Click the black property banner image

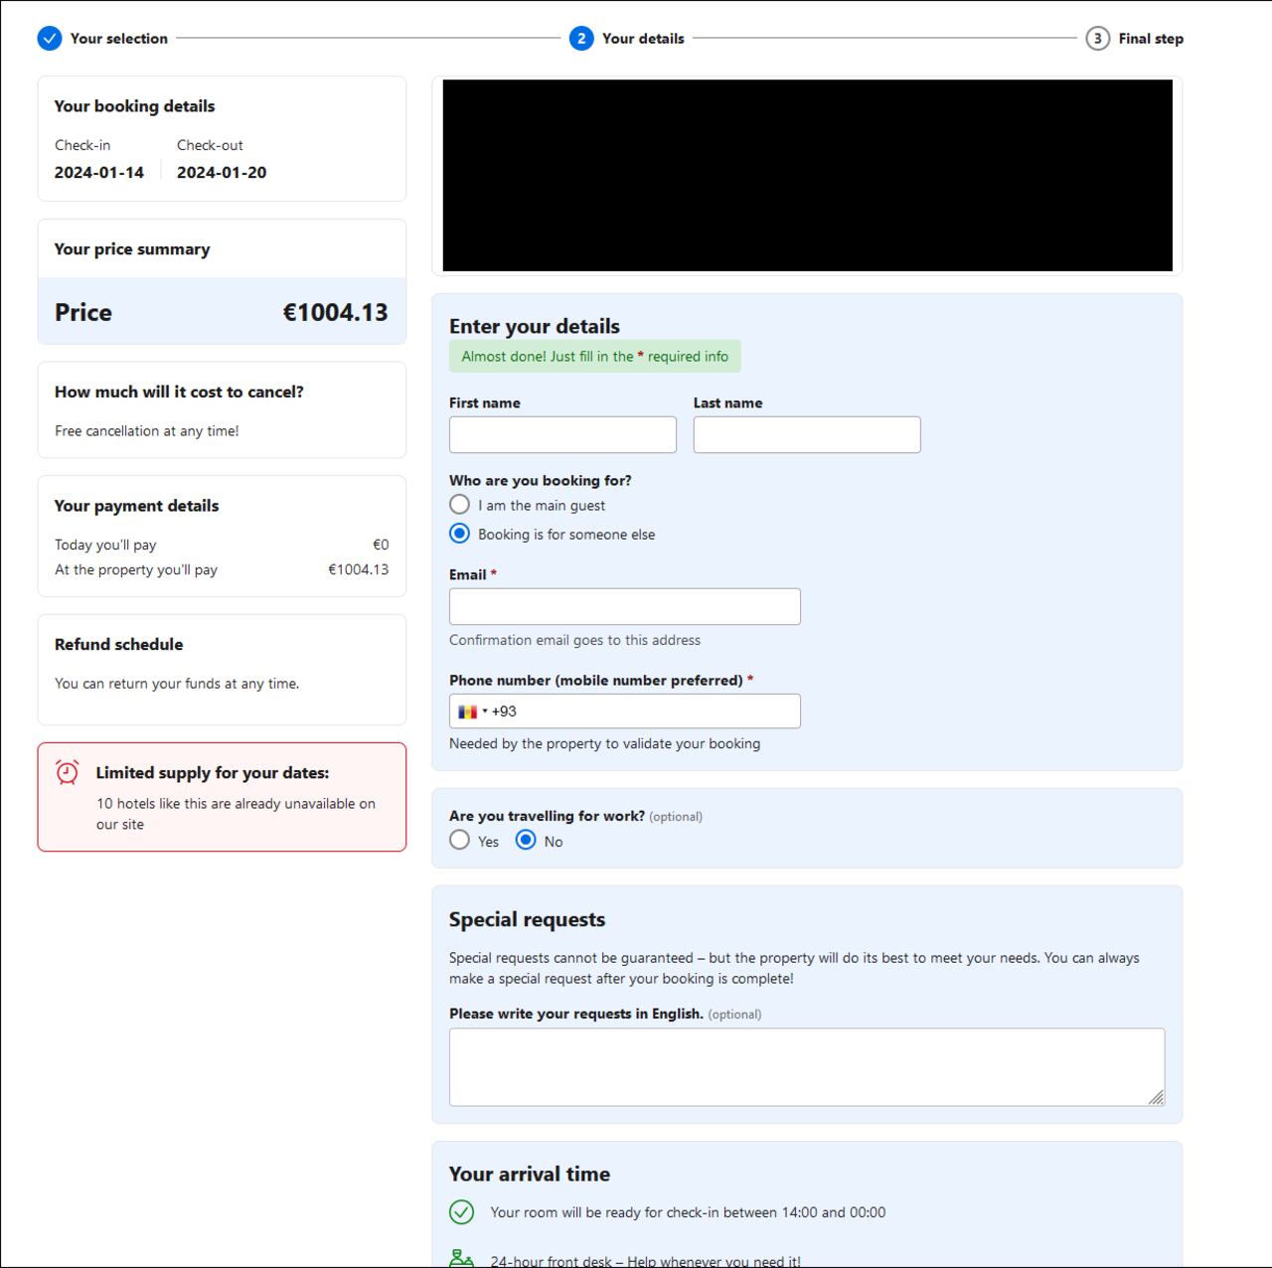807,175
